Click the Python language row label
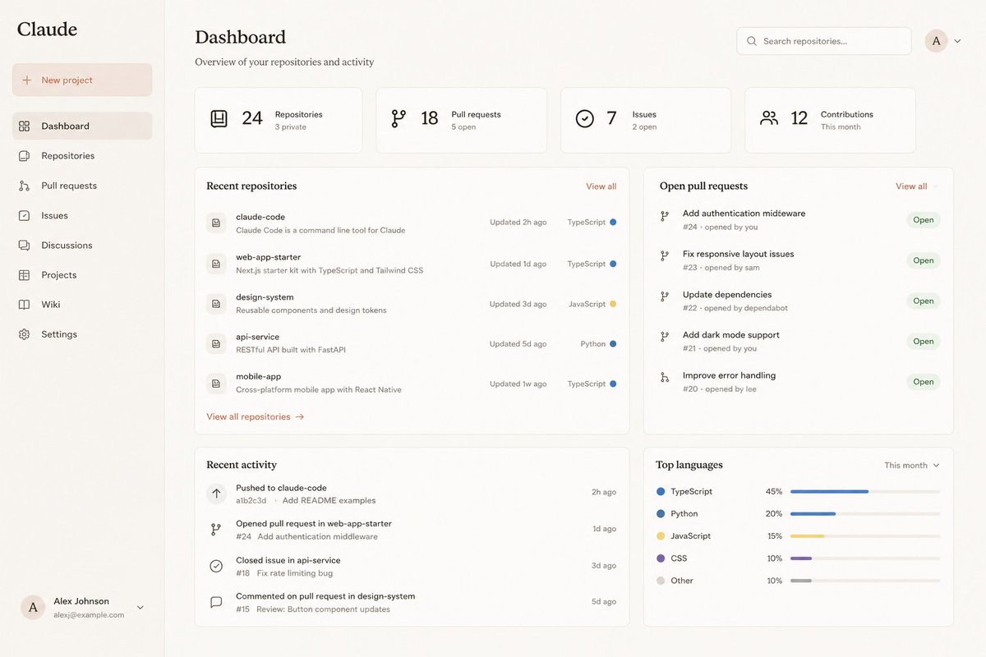 click(x=684, y=514)
